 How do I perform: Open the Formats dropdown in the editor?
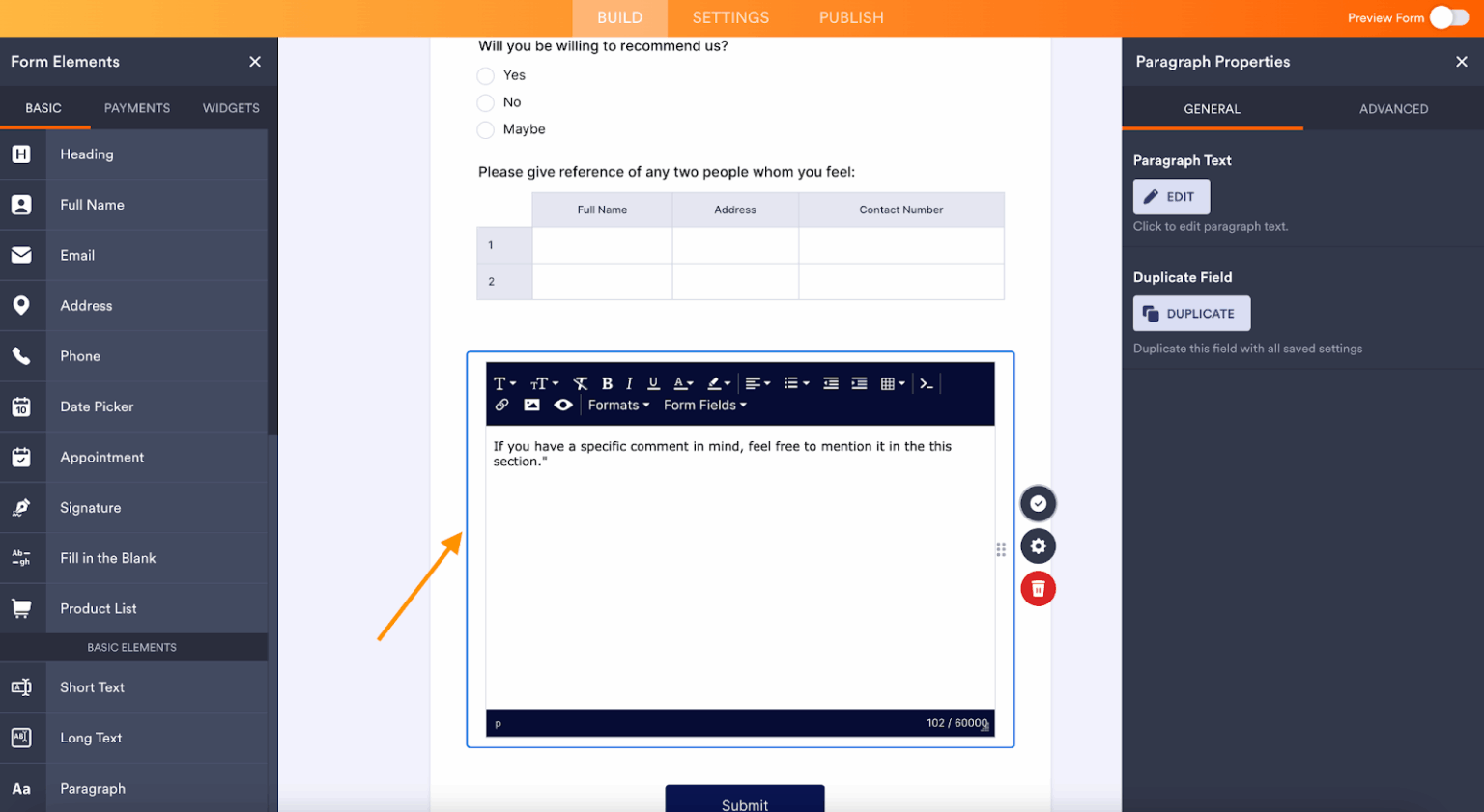(618, 405)
